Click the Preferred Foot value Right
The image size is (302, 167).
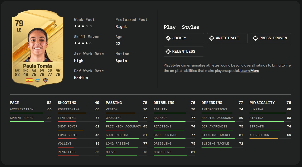pos(121,27)
